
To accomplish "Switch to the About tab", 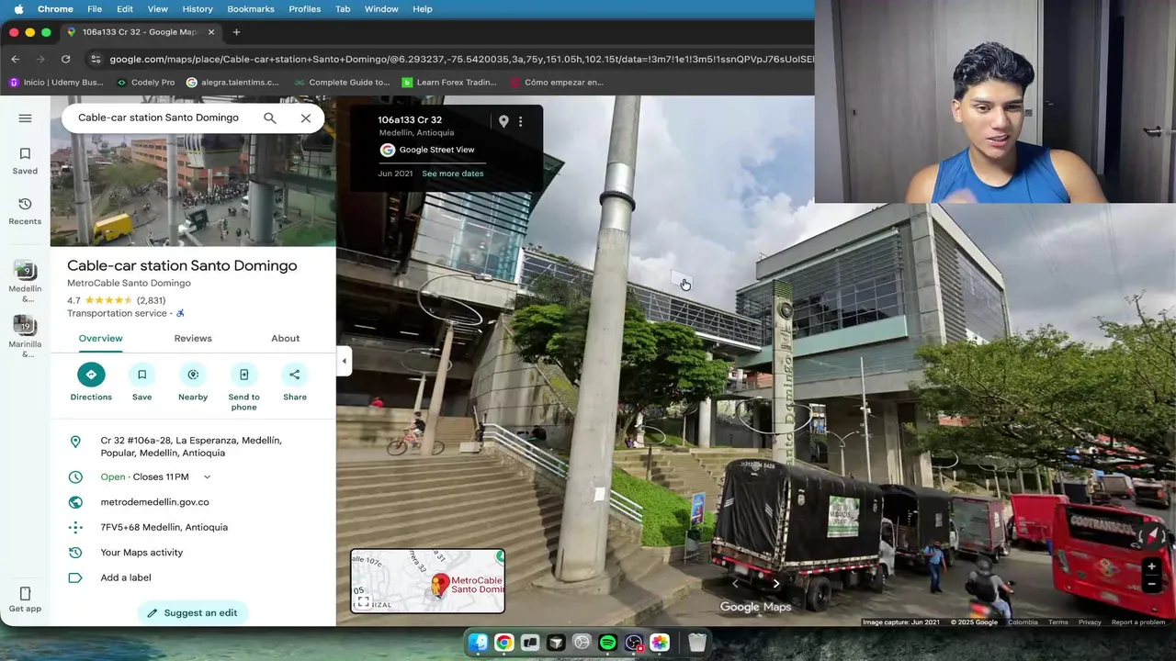I will point(286,339).
